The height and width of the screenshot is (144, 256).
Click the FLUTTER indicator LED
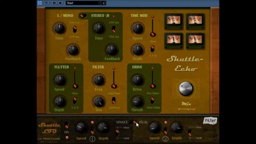pyautogui.click(x=75, y=68)
